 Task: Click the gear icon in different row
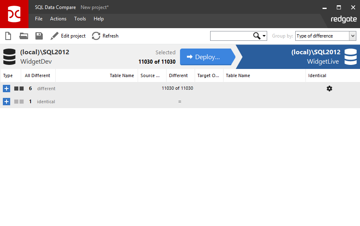[x=329, y=89]
